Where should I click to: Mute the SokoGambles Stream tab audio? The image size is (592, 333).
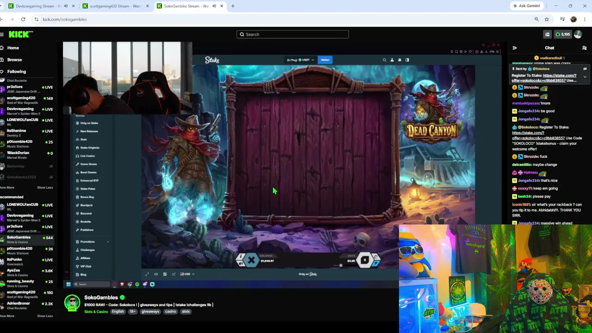tap(214, 6)
